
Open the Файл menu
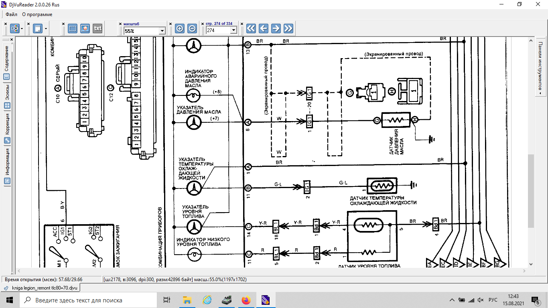11,14
